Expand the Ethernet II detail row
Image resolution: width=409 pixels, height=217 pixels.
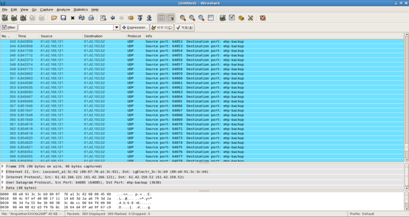coord(3,171)
